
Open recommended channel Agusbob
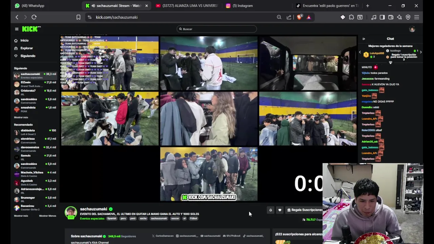click(x=35, y=182)
